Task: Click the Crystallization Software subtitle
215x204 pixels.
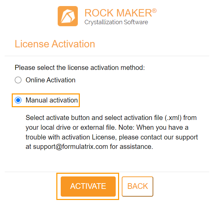Action: click(116, 22)
